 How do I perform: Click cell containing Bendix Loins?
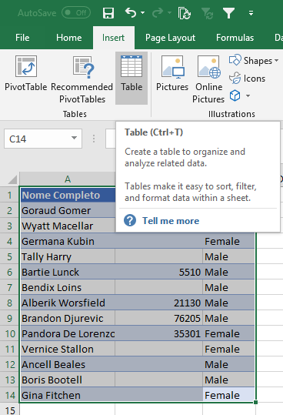(68, 287)
